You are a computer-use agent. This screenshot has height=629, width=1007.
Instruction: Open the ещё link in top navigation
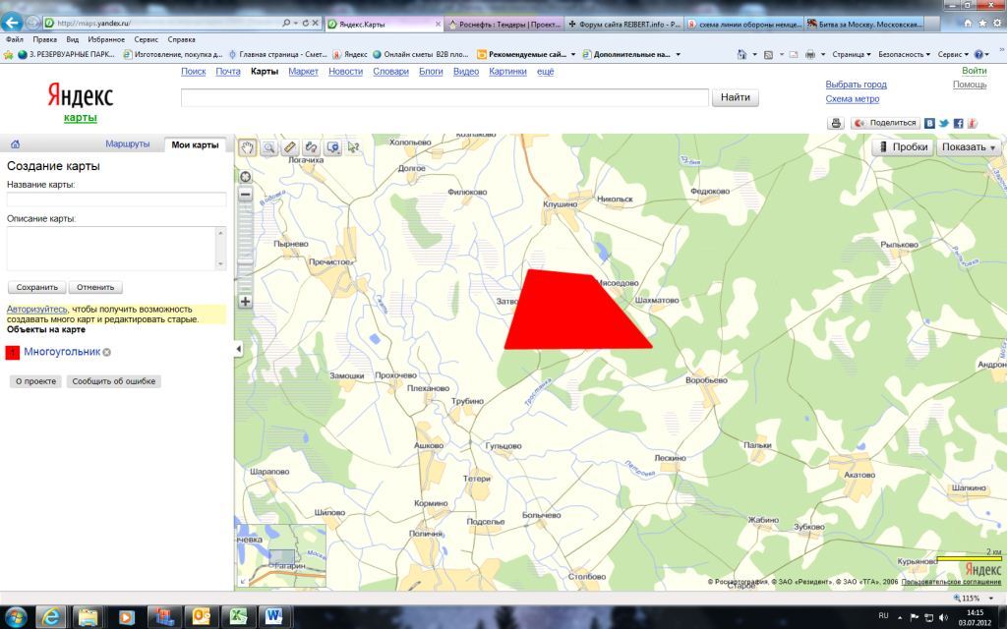(x=545, y=71)
